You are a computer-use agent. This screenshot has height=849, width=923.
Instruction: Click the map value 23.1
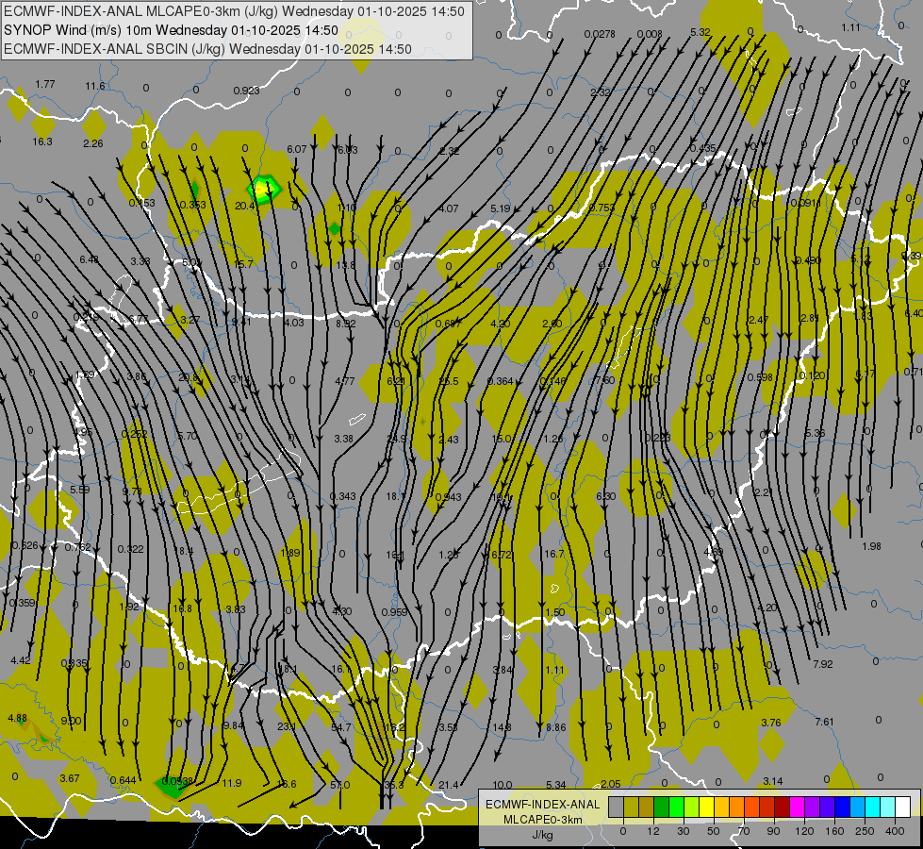click(287, 726)
